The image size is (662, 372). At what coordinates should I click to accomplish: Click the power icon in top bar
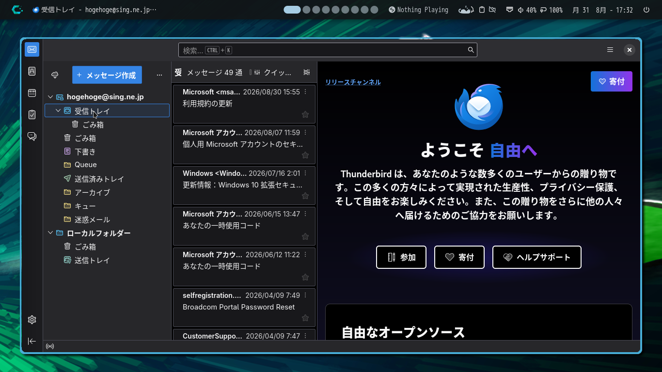pos(646,10)
